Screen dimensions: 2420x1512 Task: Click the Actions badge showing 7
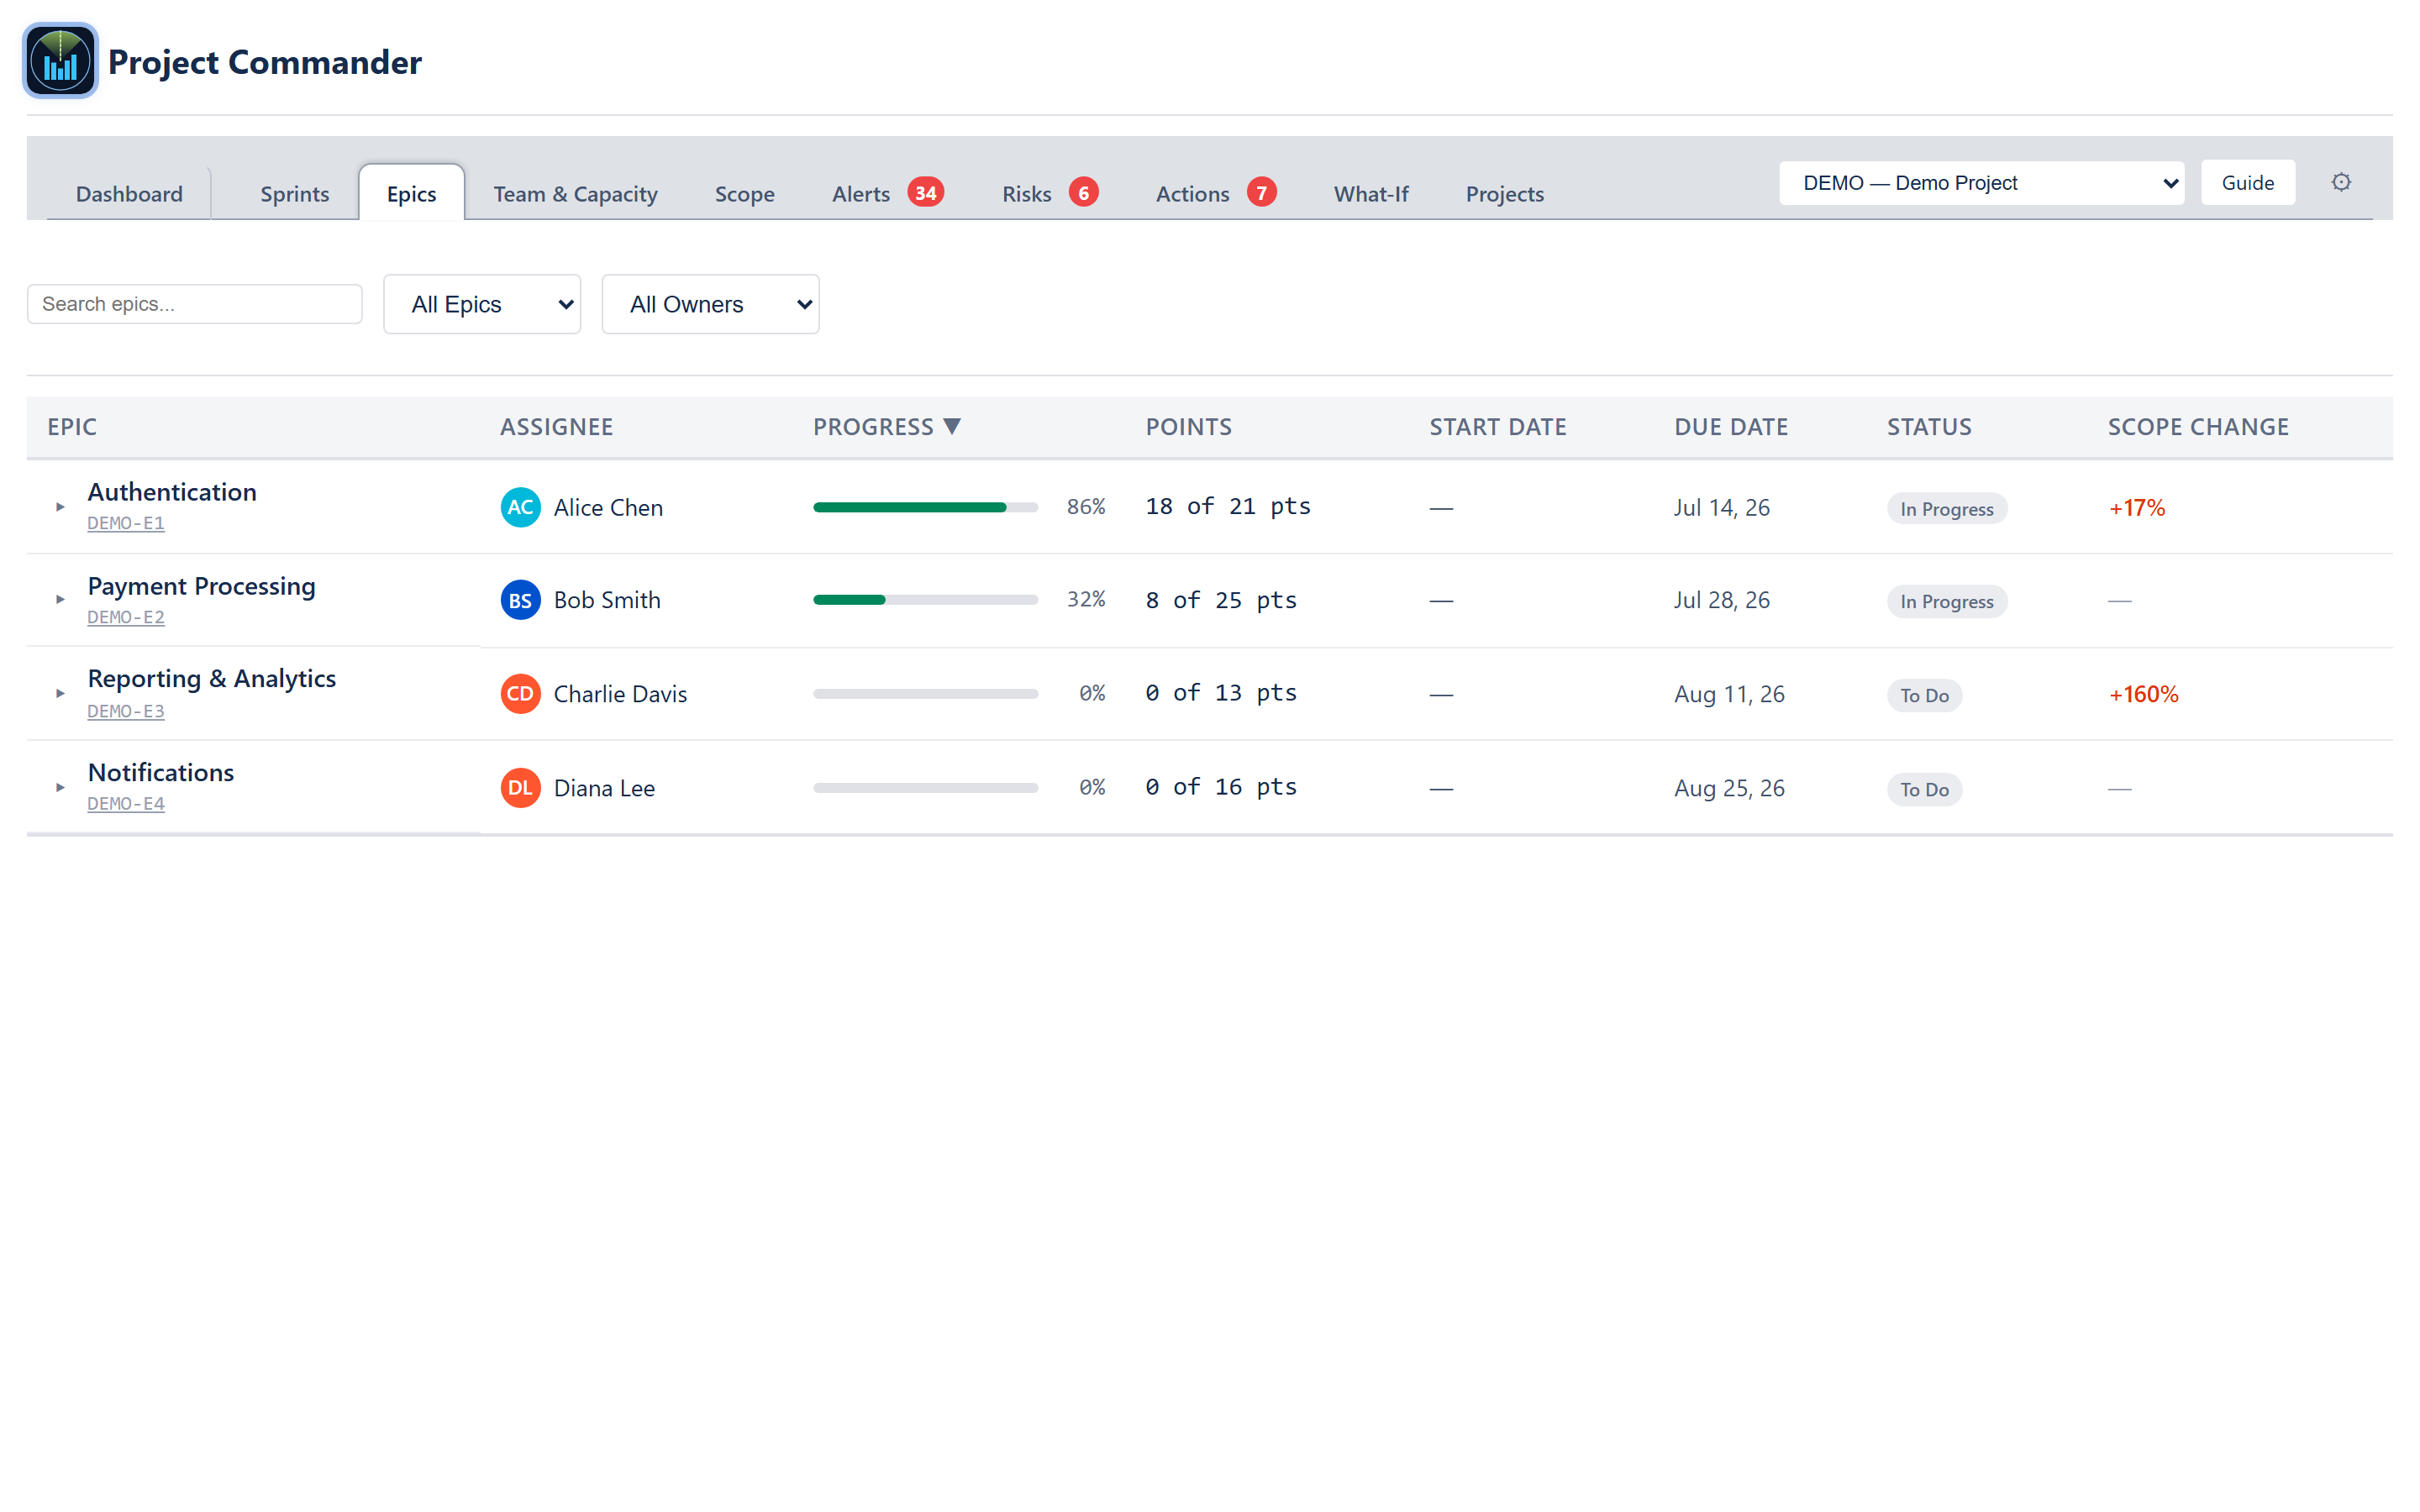[1262, 192]
